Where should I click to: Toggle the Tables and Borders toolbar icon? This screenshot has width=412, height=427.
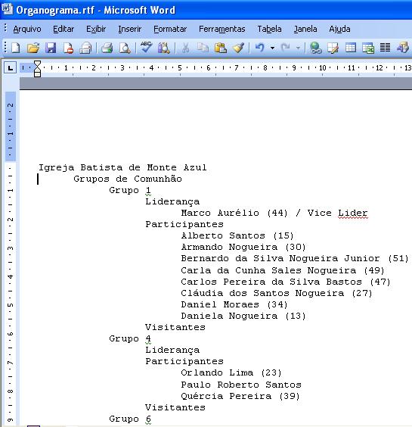pos(333,48)
